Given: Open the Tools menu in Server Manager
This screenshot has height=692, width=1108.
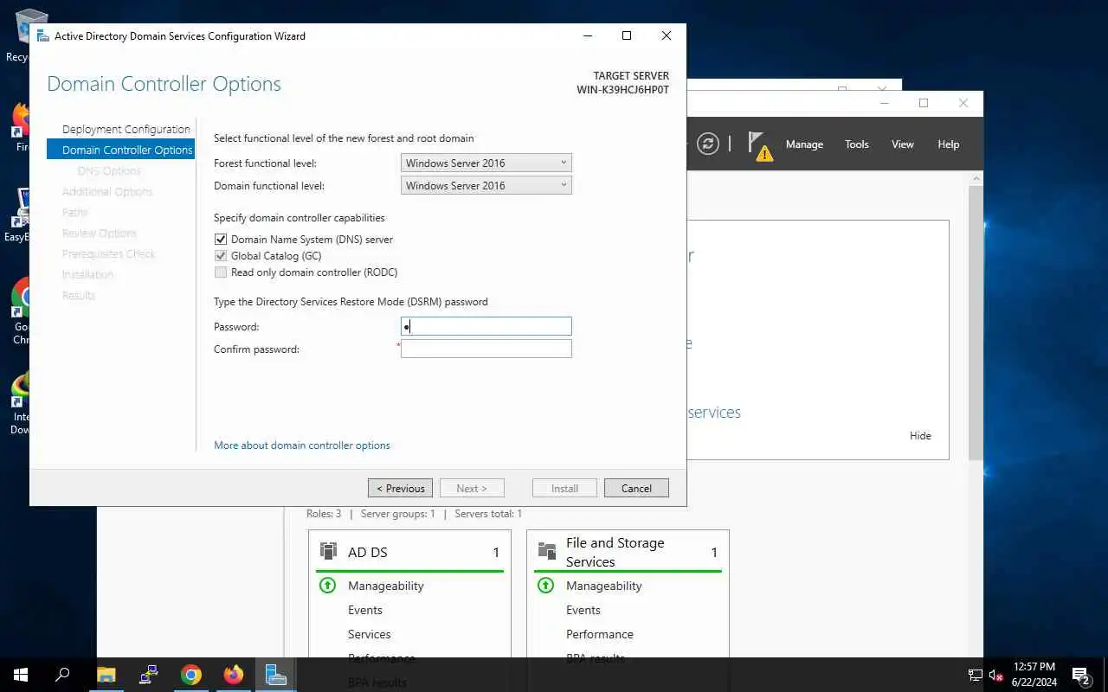Looking at the screenshot, I should 857,144.
